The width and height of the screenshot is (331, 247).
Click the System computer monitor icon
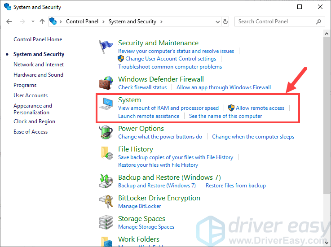point(106,104)
